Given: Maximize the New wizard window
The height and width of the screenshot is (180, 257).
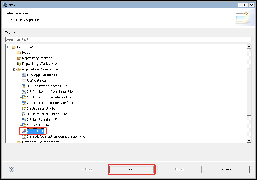Looking at the screenshot, I should (246, 5).
